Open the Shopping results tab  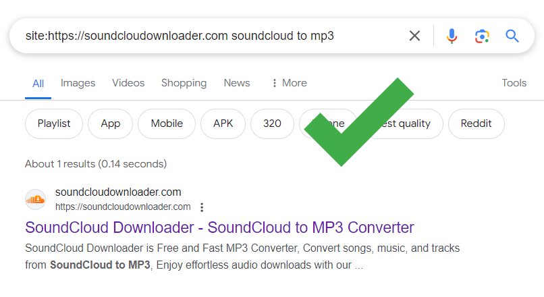pos(184,83)
